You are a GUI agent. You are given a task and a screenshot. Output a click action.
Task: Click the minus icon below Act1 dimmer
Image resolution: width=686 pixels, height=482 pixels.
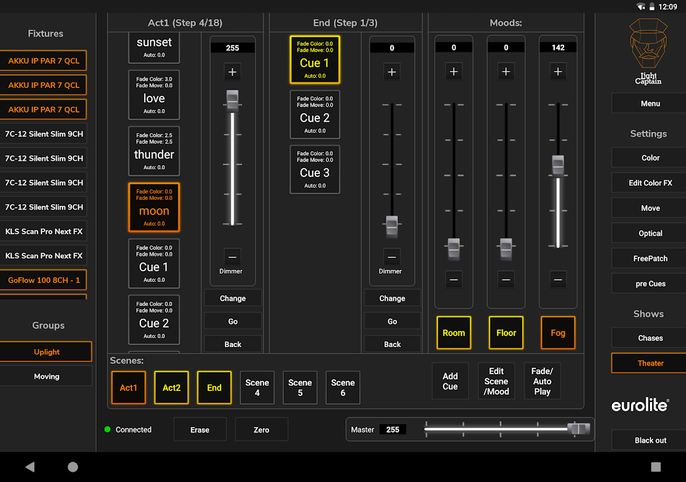click(x=232, y=257)
